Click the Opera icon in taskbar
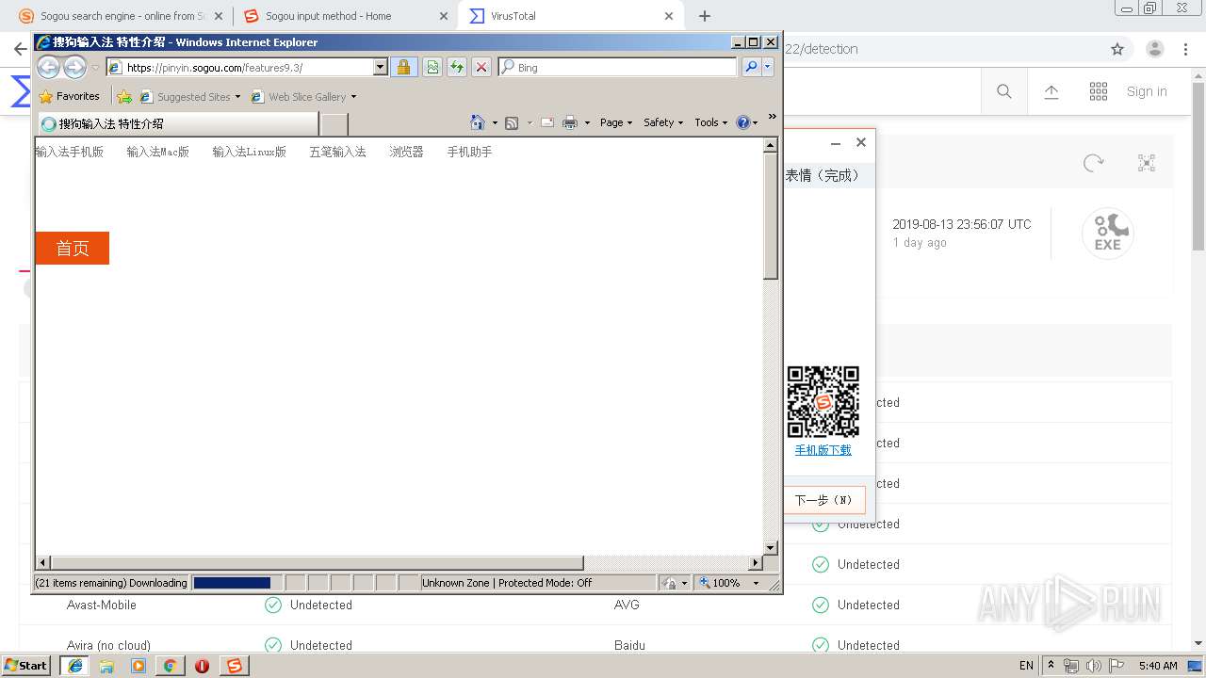This screenshot has height=678, width=1206. [202, 666]
